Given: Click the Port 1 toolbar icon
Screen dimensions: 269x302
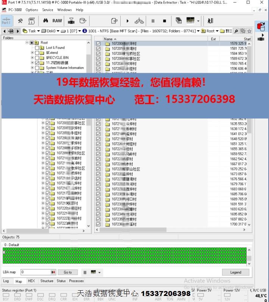Looking at the screenshot, I should 6,21.
